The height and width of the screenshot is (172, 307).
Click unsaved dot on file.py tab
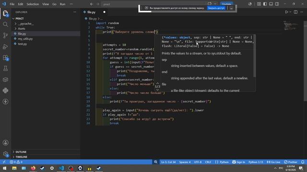click(105, 12)
